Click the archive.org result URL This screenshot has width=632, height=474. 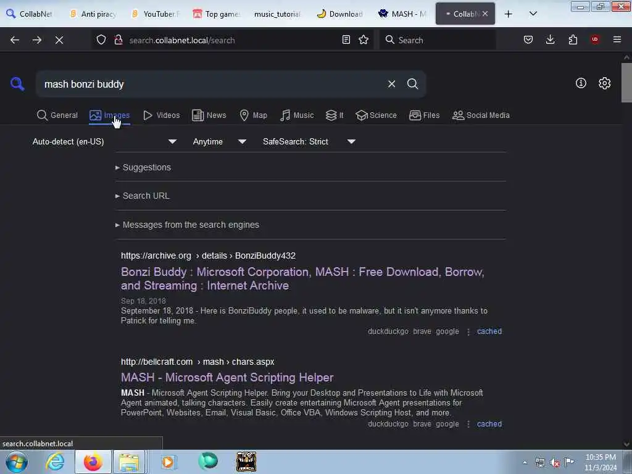(x=208, y=256)
